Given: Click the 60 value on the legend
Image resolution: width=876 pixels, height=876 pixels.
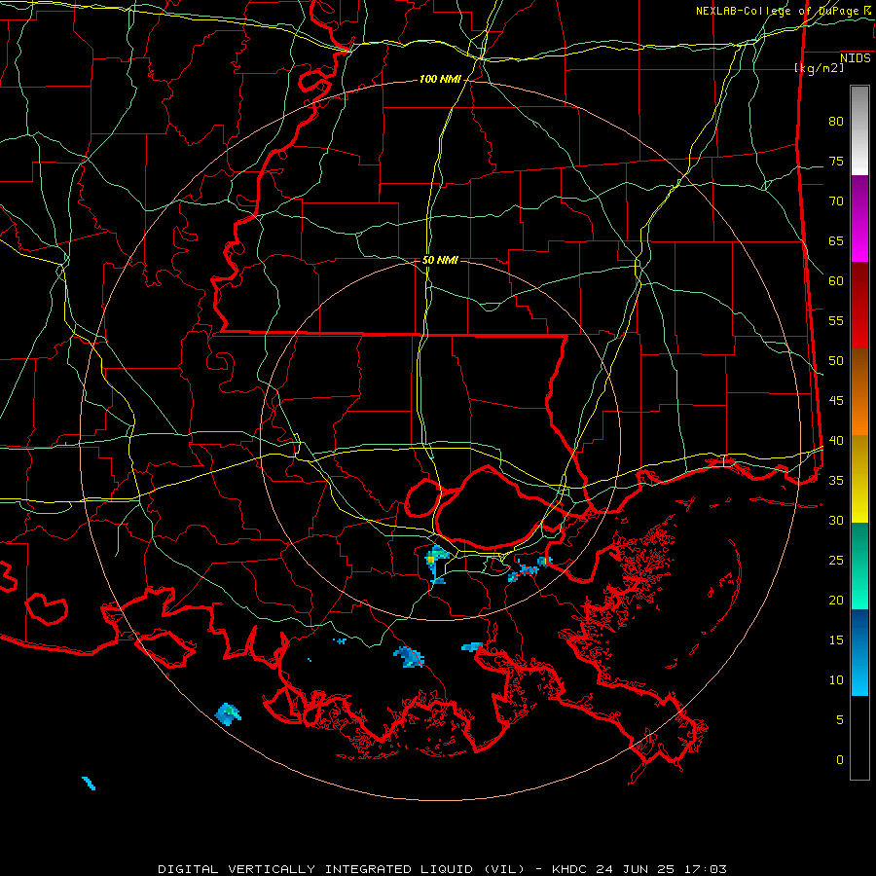Looking at the screenshot, I should 836,281.
